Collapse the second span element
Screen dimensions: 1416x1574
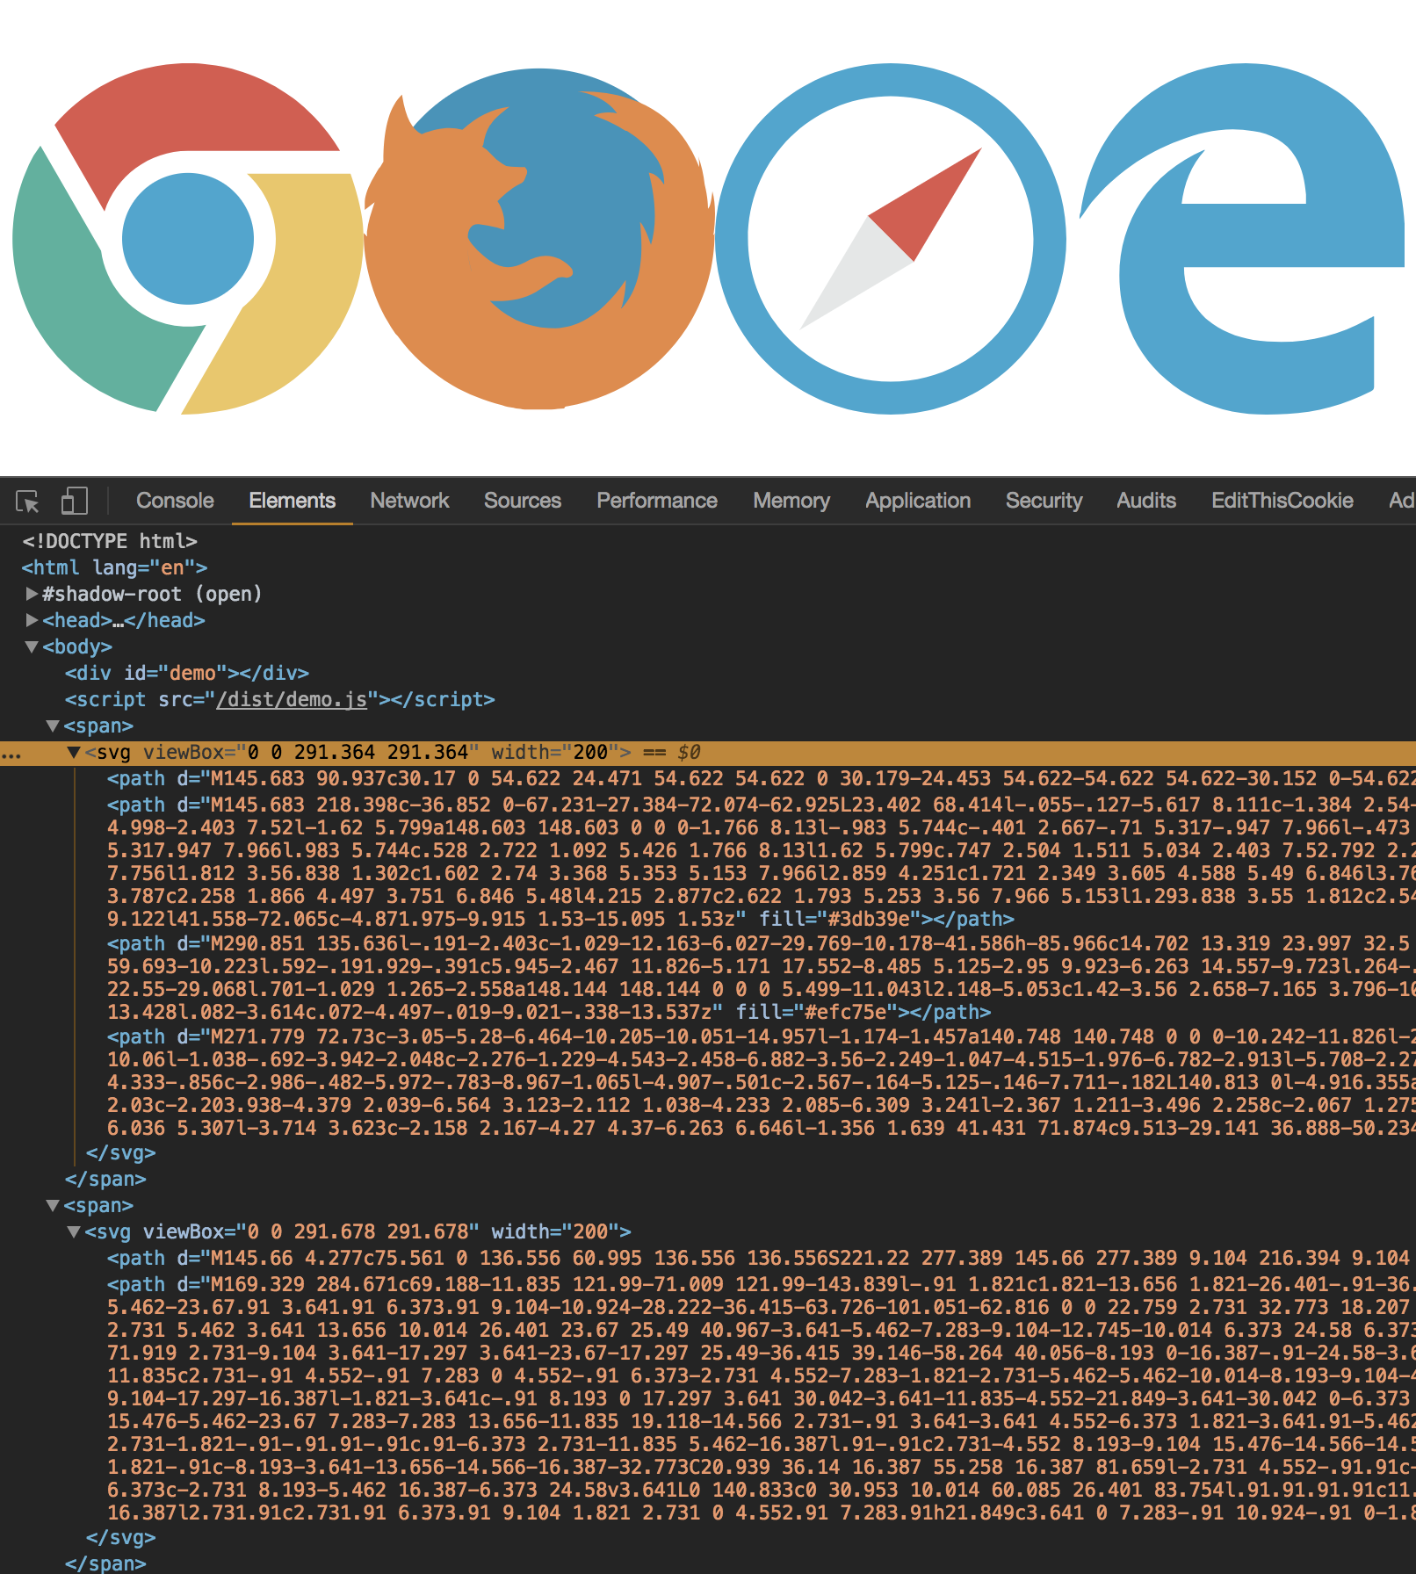pos(53,1205)
